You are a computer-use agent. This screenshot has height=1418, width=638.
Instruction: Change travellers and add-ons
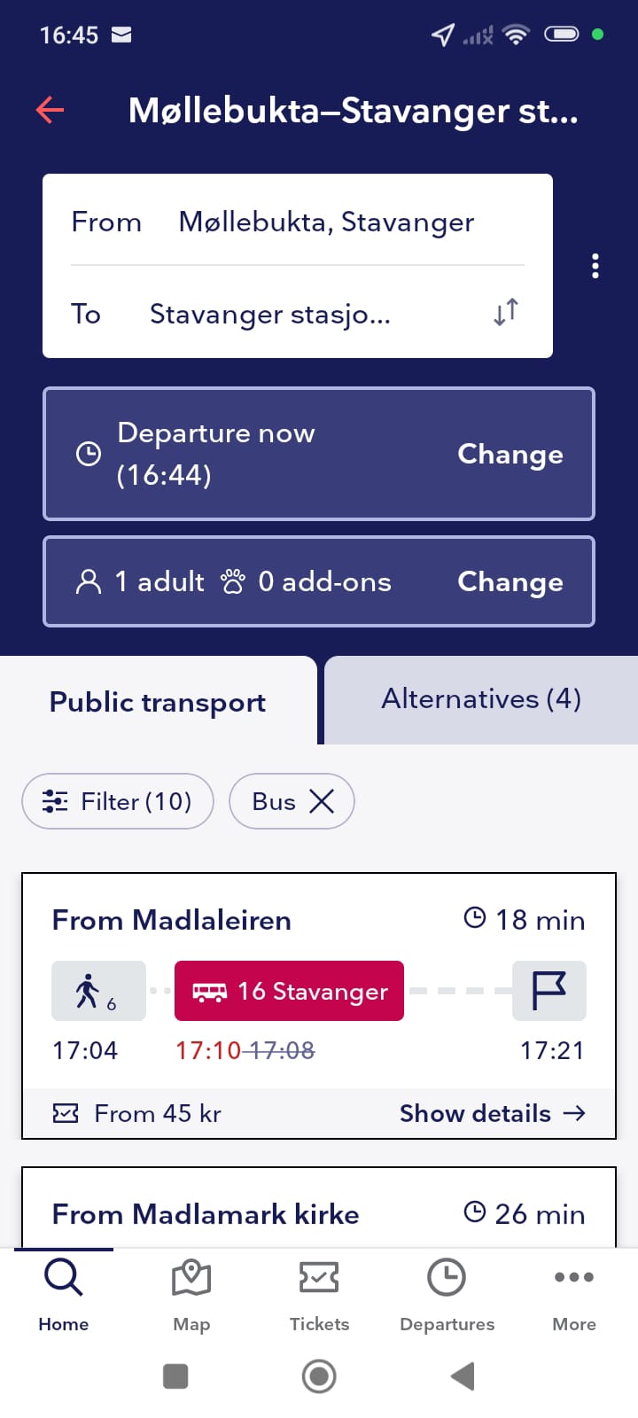click(x=510, y=581)
